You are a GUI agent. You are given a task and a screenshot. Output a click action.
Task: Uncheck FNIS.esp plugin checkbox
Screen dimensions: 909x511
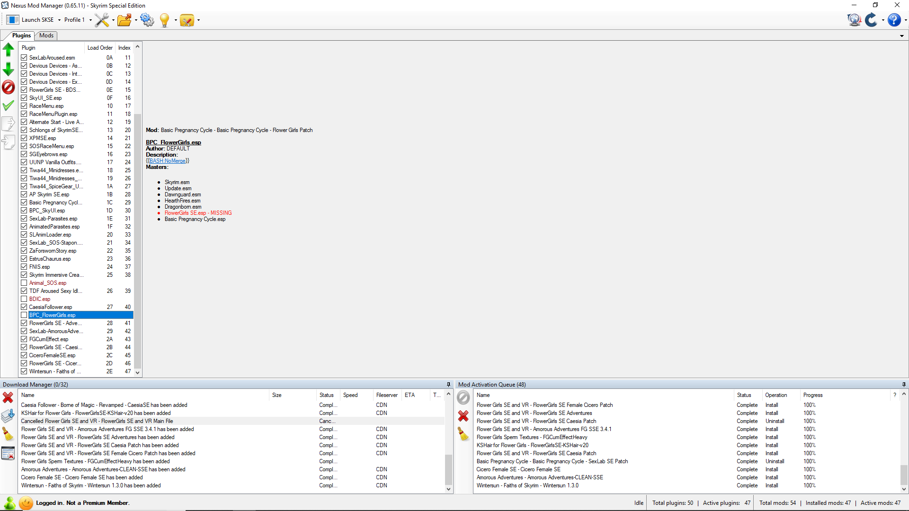(x=24, y=267)
